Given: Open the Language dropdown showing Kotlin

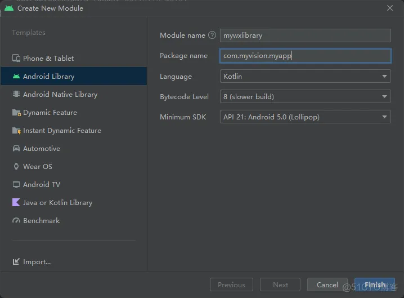Looking at the screenshot, I should tap(306, 77).
